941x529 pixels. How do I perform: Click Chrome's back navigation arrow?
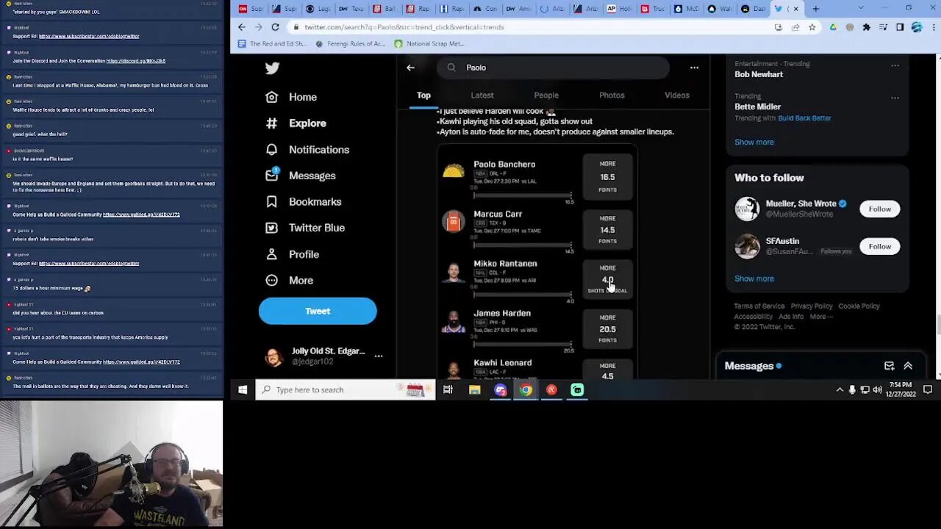(x=242, y=27)
